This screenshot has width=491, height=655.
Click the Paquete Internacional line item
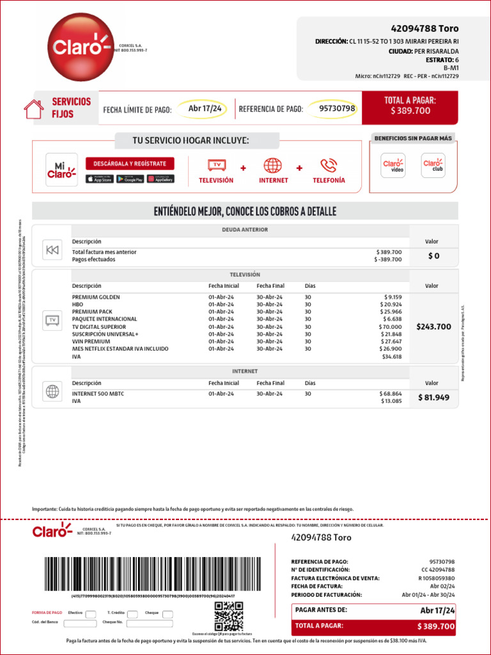(237, 319)
